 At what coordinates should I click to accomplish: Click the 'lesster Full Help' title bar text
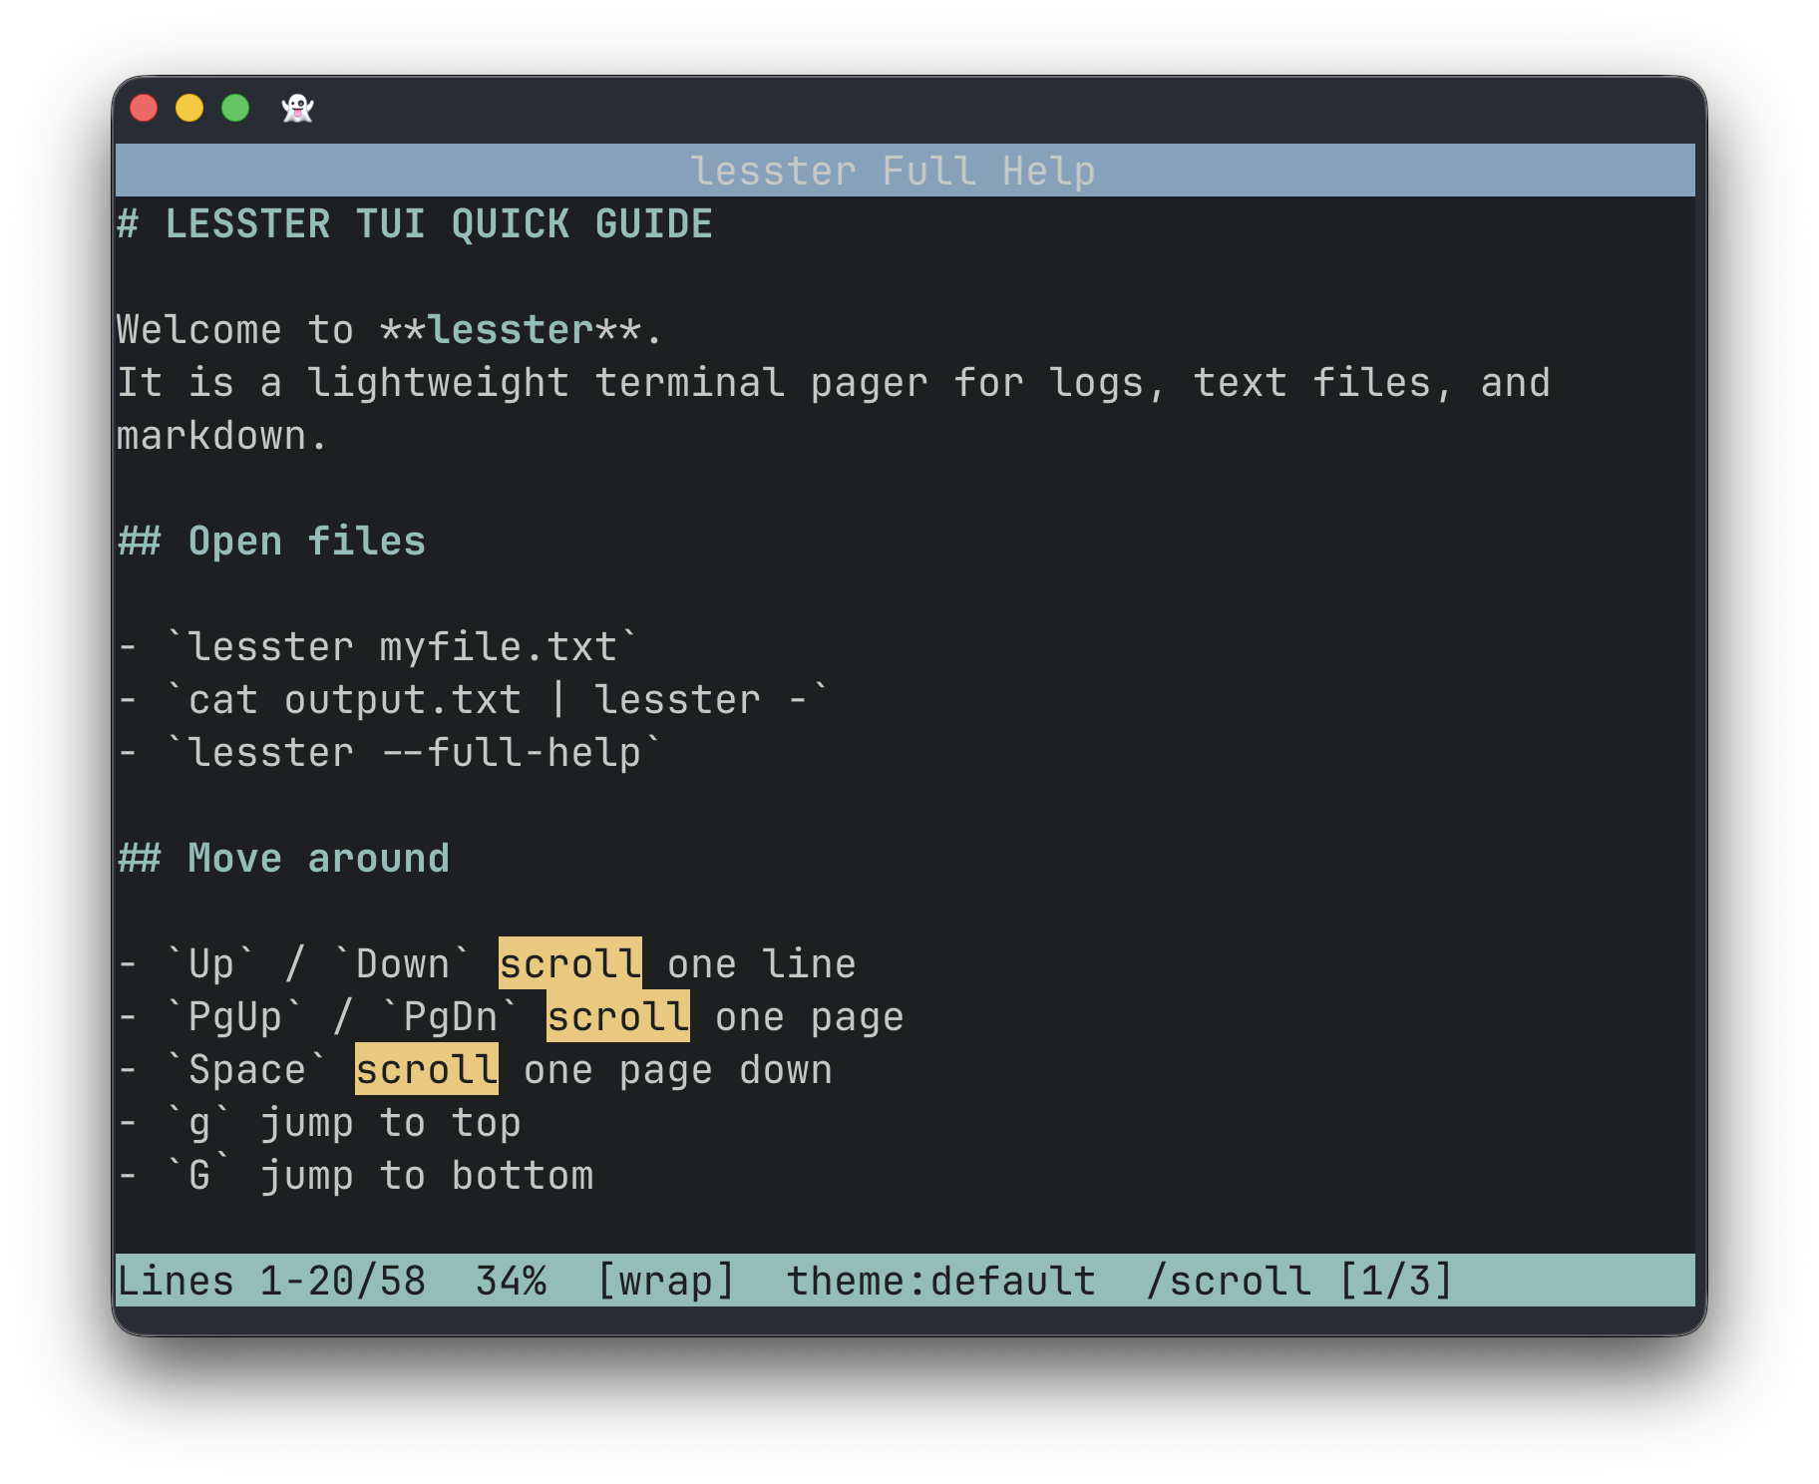coord(894,172)
